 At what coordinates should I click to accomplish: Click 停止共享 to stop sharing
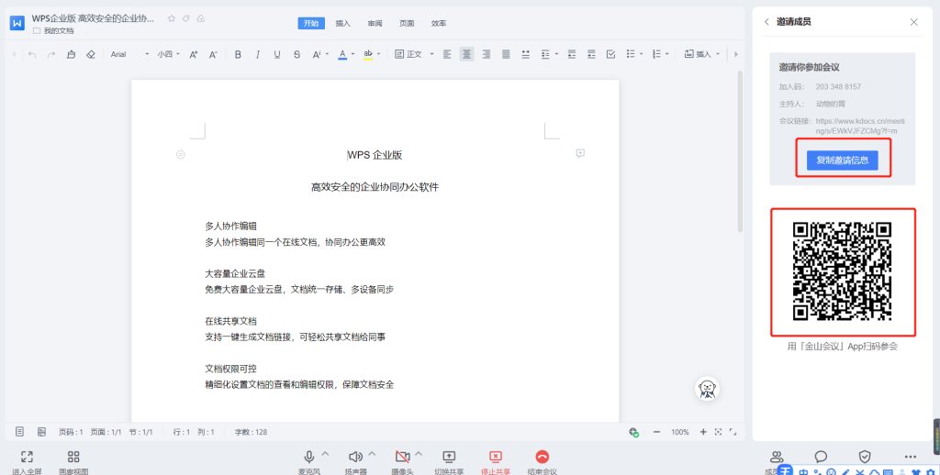coord(495,462)
